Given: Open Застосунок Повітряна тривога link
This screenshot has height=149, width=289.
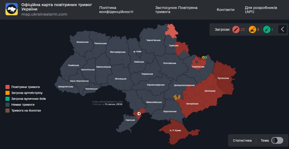Looking at the screenshot, I should pos(176,10).
